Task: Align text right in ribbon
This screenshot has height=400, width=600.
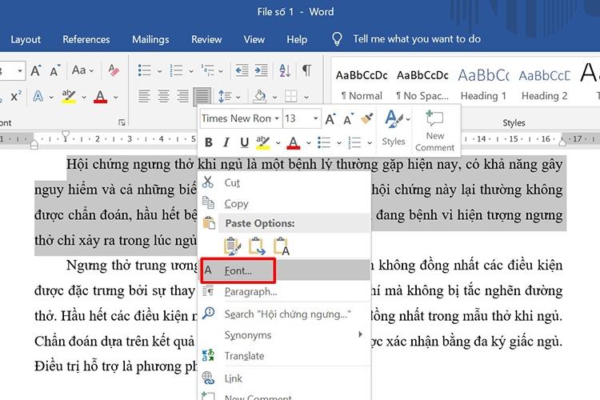Action: click(x=183, y=96)
